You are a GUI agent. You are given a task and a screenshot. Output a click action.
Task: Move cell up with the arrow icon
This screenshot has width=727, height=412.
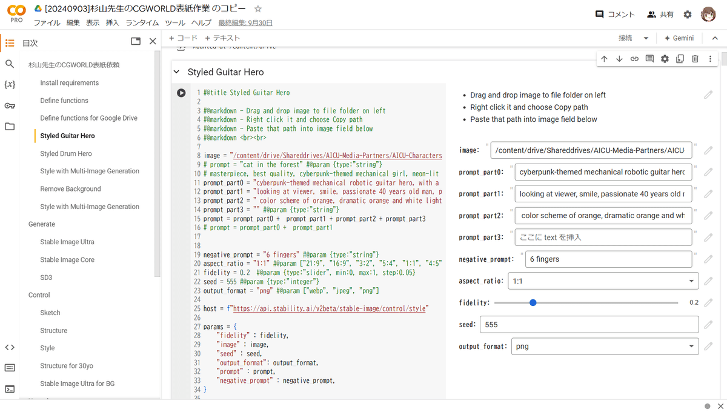pos(604,59)
